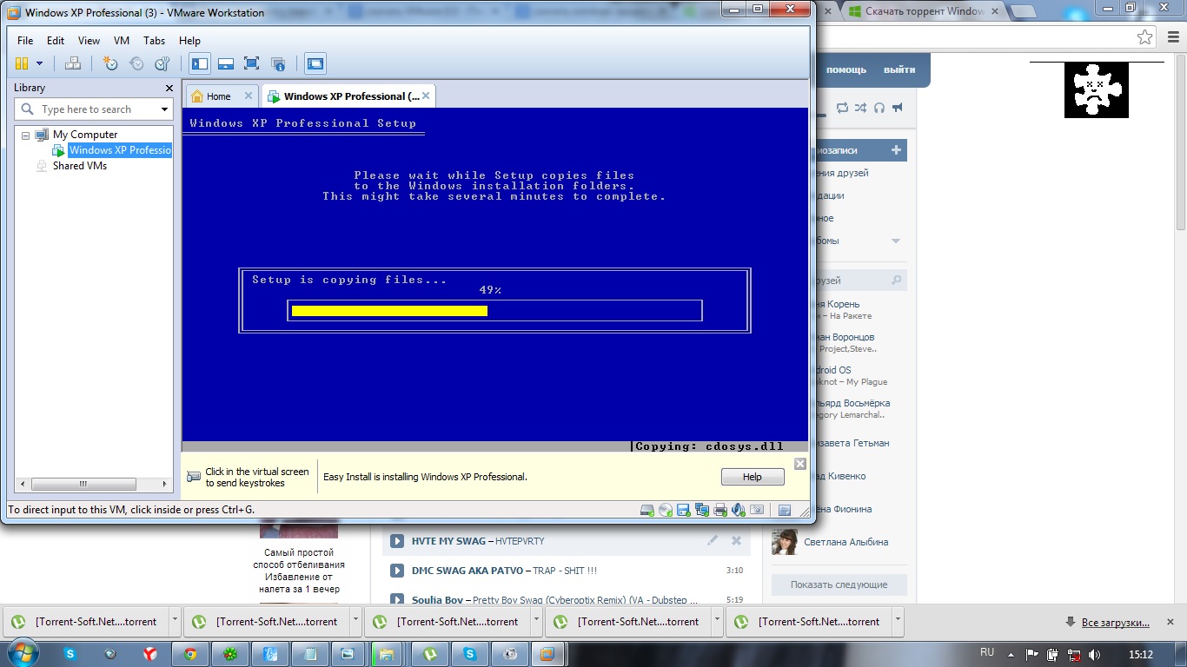Click the friends search magnifier icon
Image resolution: width=1187 pixels, height=667 pixels.
[897, 281]
